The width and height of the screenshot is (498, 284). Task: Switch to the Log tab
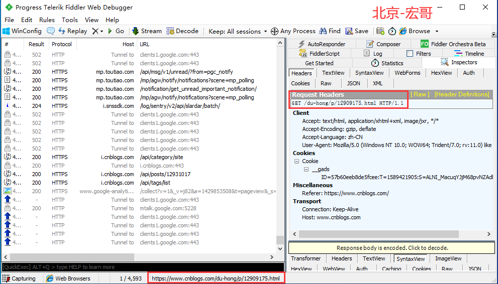tap(372, 54)
